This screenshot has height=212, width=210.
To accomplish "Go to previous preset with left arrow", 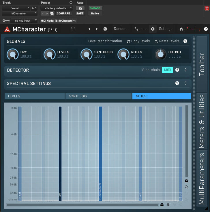I will [x=89, y=29].
